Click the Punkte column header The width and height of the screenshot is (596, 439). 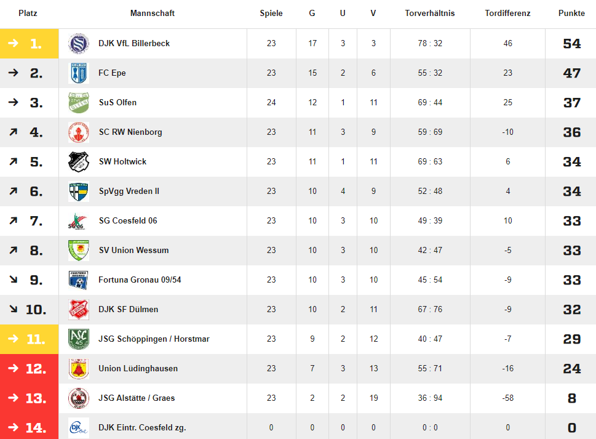[x=571, y=14]
